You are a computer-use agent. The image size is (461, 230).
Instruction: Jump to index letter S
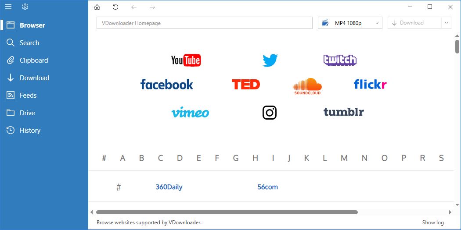coord(441,158)
